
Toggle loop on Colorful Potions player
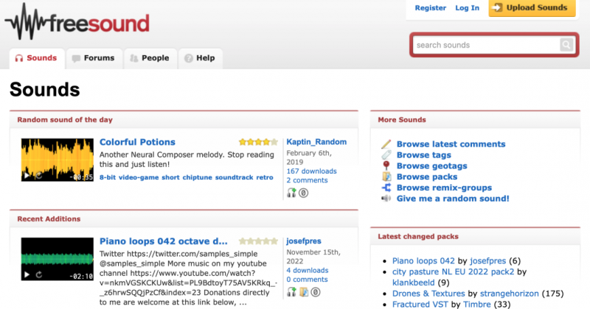click(x=38, y=175)
